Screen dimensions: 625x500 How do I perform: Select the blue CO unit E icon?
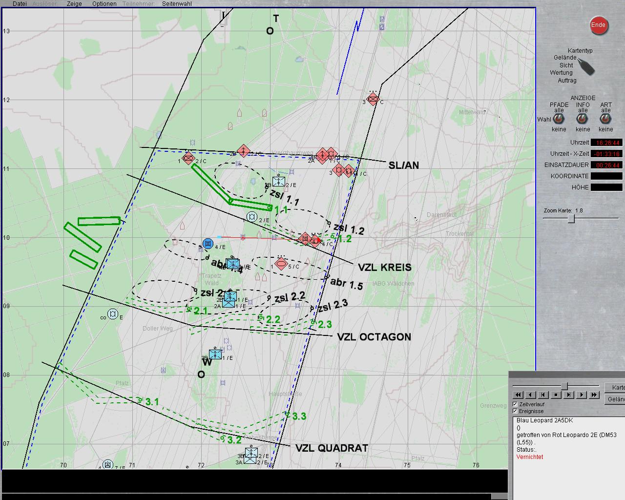coord(113,314)
